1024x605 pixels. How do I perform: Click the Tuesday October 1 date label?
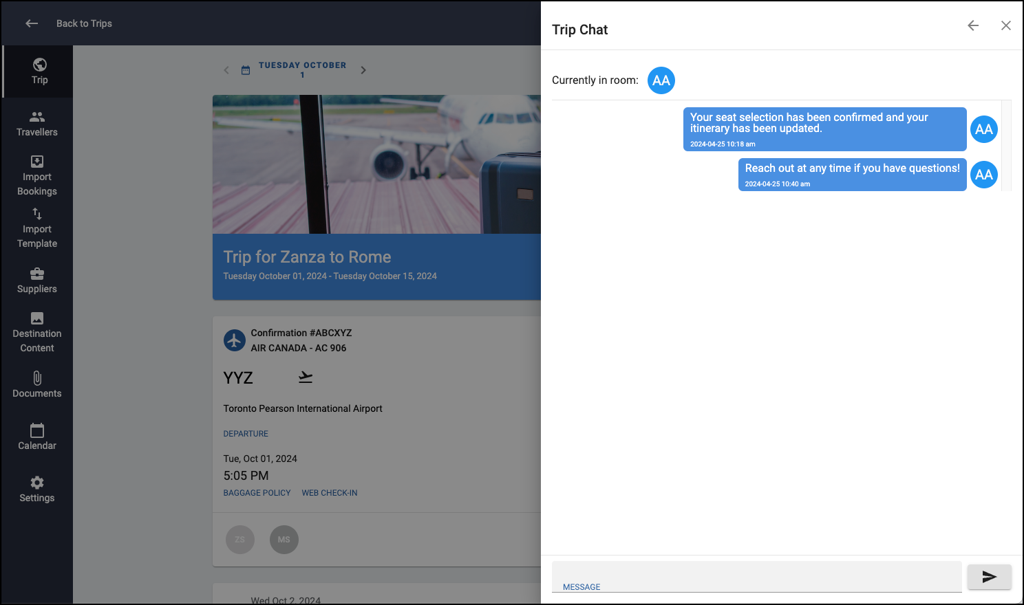click(302, 69)
